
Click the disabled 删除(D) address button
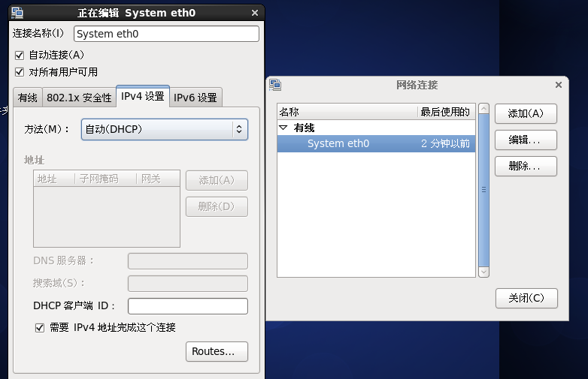pos(217,206)
